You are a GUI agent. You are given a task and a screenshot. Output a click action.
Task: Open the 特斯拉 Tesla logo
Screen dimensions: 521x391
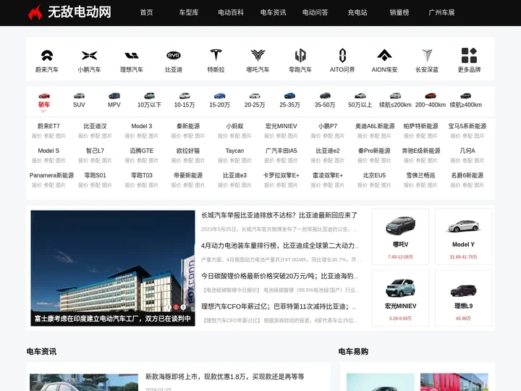point(216,55)
